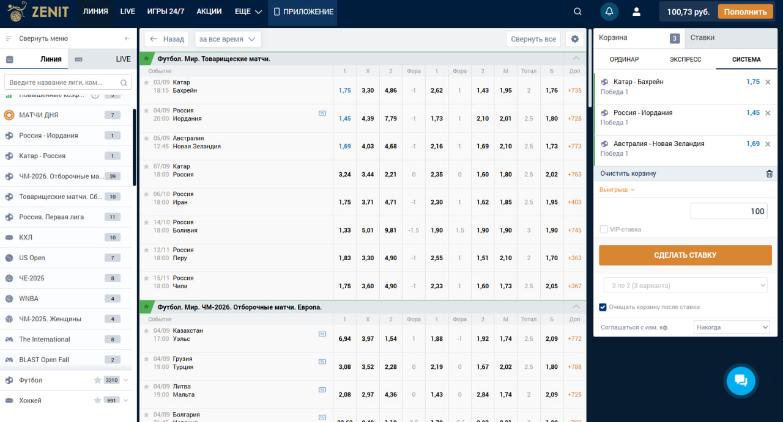Collapse the Товарищеские матчи league section
Screen dimensions: 783x422
tap(576, 59)
